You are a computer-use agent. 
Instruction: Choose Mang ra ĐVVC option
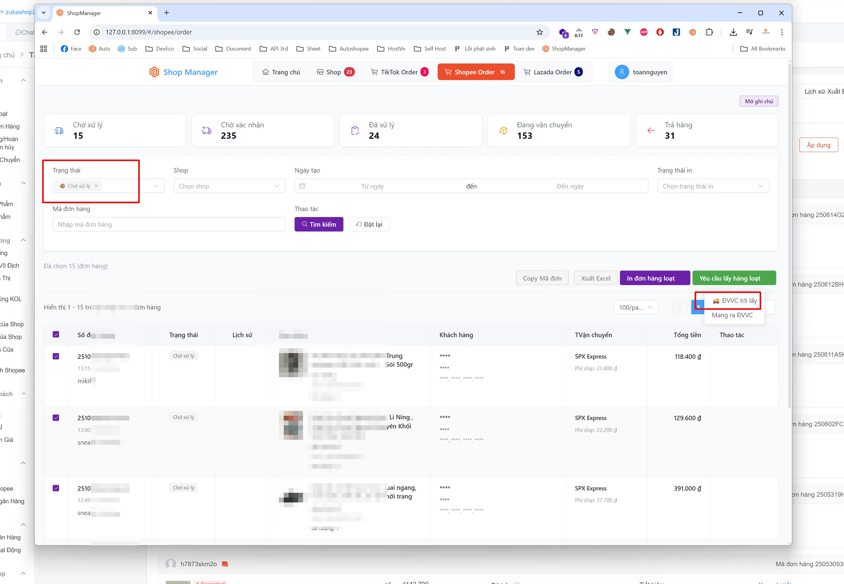pyautogui.click(x=732, y=315)
